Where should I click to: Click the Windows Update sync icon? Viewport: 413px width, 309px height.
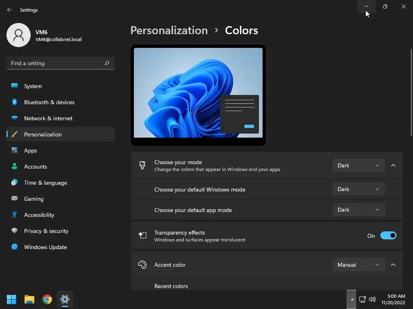15,247
